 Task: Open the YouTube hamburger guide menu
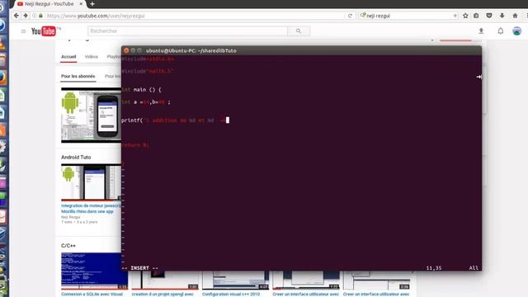click(23, 31)
